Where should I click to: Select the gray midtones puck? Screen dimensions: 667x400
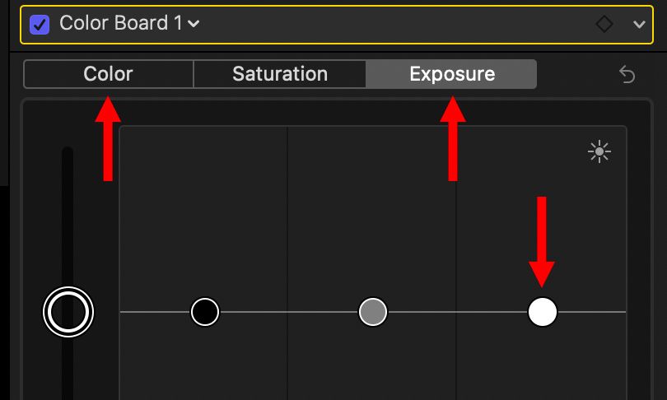(373, 312)
